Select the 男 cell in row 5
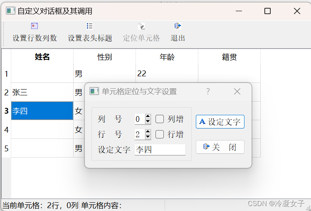Screen dimensions: 311x211 click(x=79, y=148)
